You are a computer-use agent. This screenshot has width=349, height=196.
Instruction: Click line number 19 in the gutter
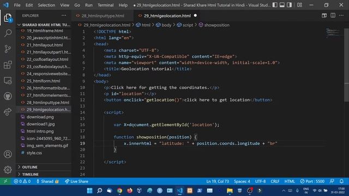pos(82,143)
